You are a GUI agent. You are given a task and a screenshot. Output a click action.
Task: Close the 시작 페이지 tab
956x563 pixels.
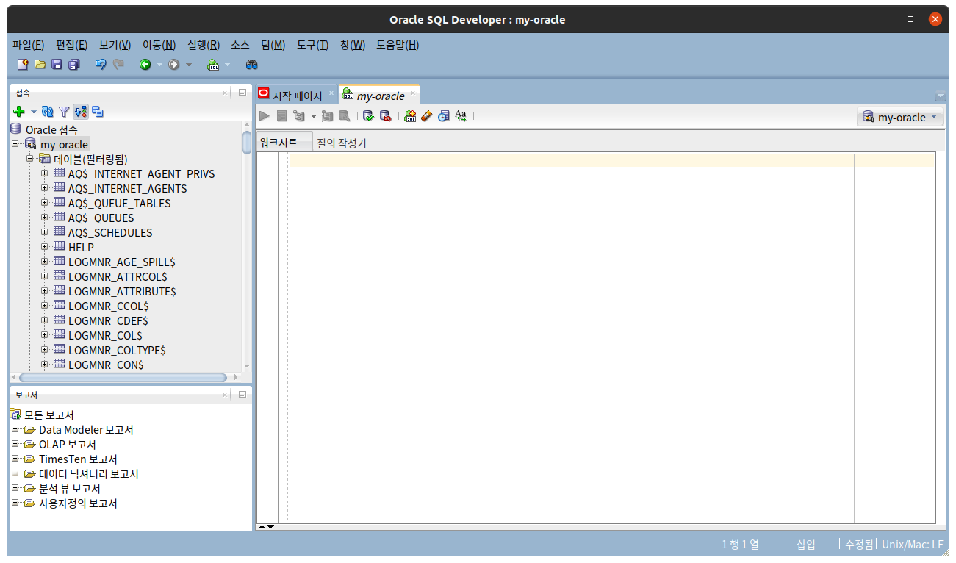(x=331, y=93)
